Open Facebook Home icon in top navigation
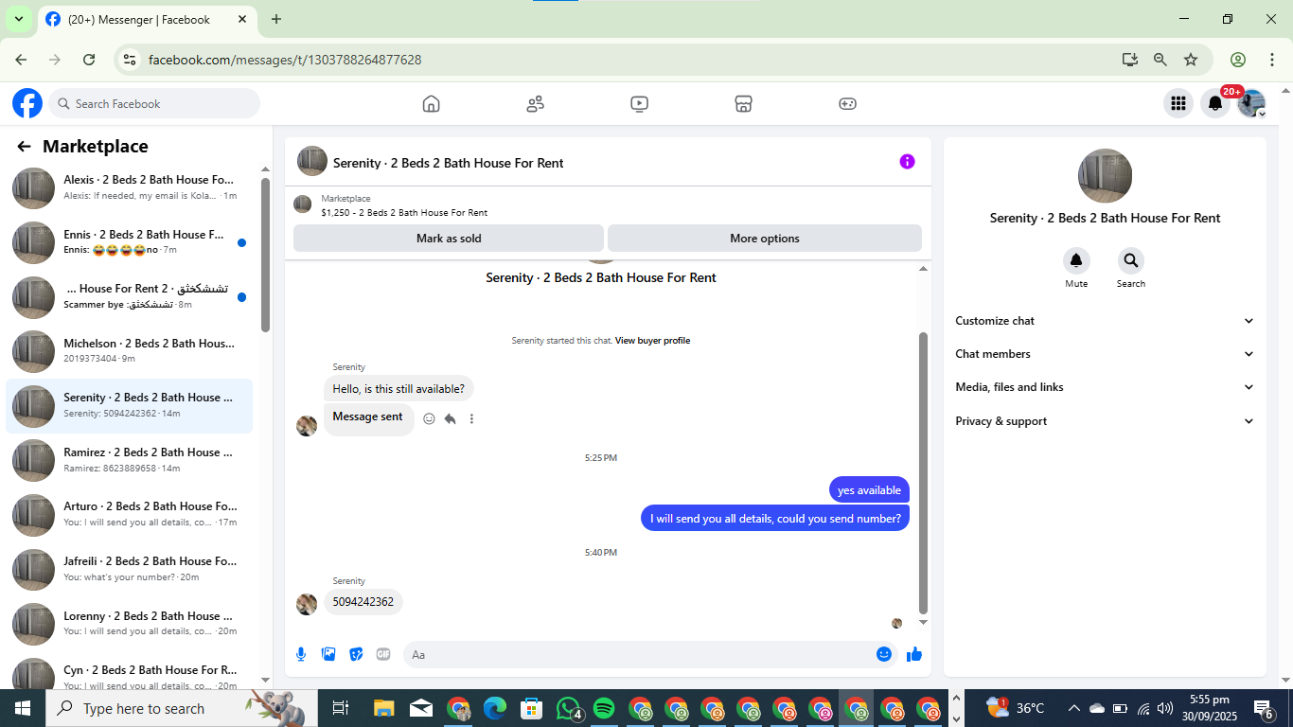The width and height of the screenshot is (1293, 727). [x=431, y=104]
